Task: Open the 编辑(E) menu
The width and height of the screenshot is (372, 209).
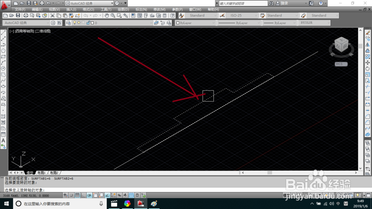Action: 37,10
